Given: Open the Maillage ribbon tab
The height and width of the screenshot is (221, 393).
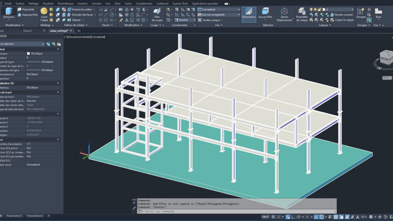Looking at the screenshot, I should click(x=33, y=3).
